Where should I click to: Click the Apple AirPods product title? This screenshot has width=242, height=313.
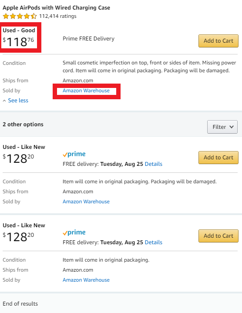(x=56, y=8)
